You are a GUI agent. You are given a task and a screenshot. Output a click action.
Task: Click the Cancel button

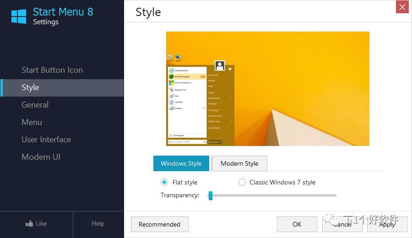pyautogui.click(x=342, y=224)
